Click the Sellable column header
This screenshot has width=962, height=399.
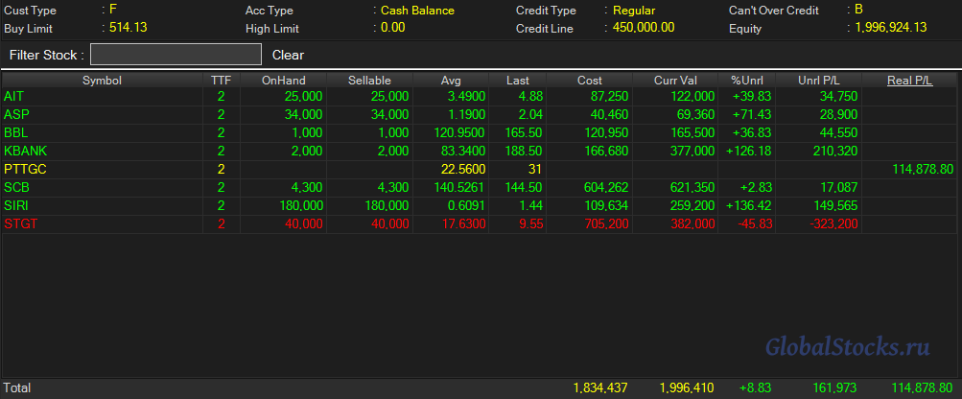[369, 81]
